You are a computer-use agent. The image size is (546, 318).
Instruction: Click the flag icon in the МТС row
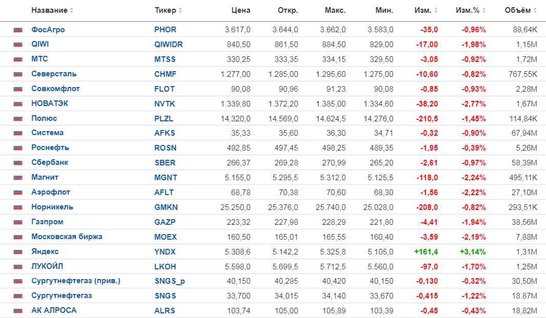point(18,59)
